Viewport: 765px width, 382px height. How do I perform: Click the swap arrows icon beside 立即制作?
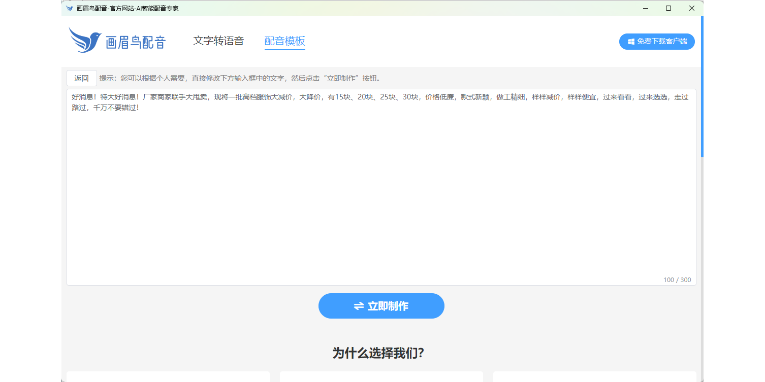(359, 306)
